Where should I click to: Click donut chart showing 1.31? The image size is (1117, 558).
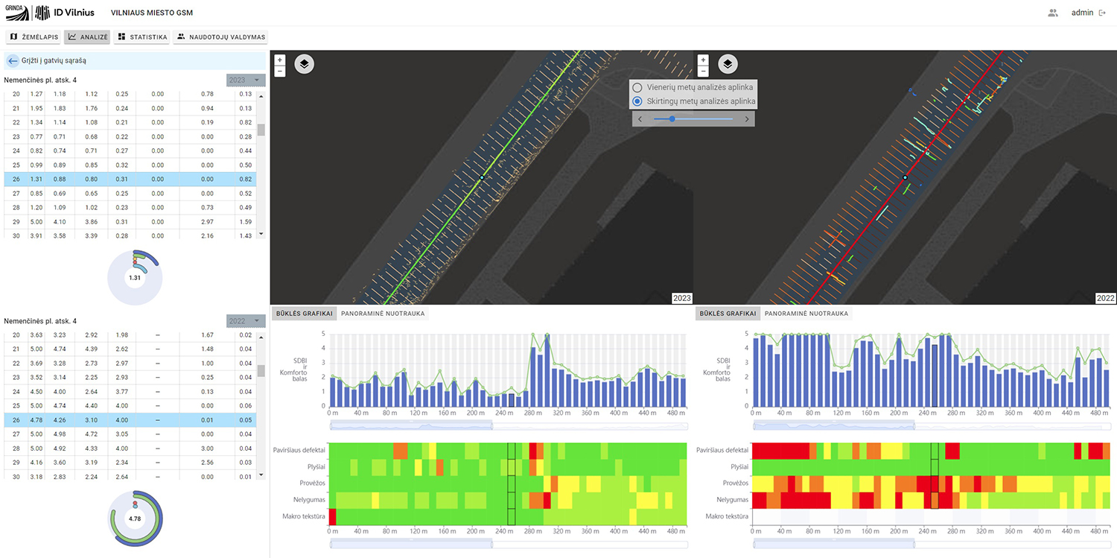[x=135, y=277]
